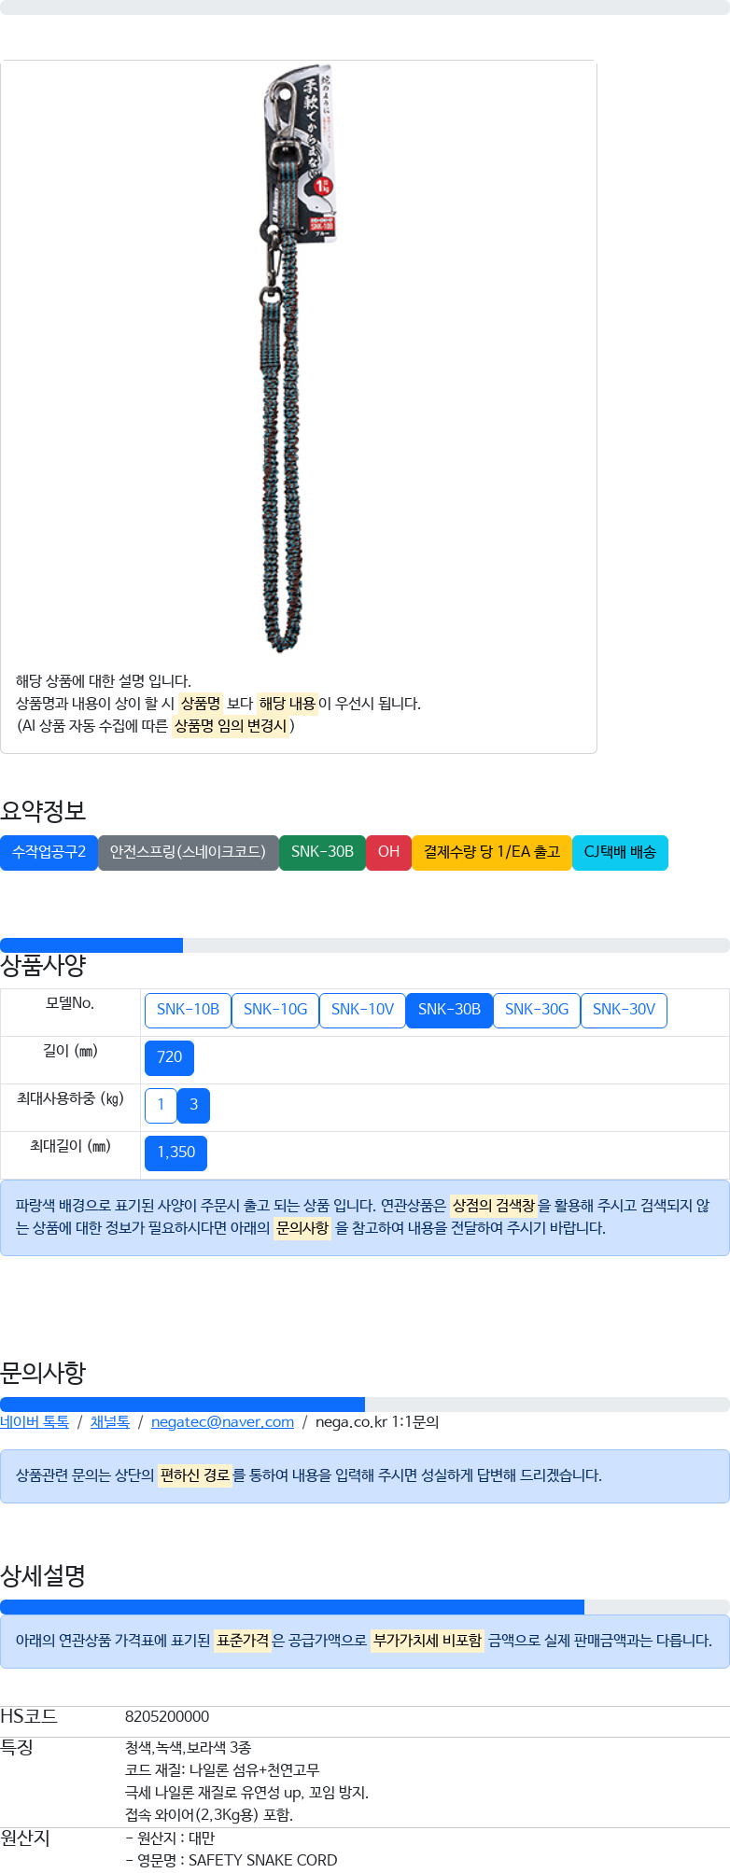Pick model SNK-30G

coord(537,1010)
